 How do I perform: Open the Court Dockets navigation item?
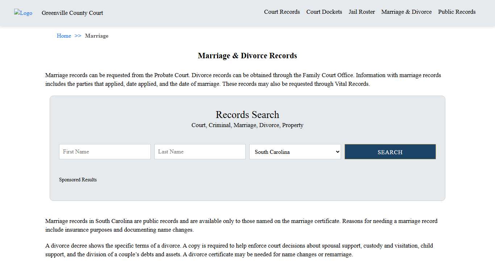[324, 12]
